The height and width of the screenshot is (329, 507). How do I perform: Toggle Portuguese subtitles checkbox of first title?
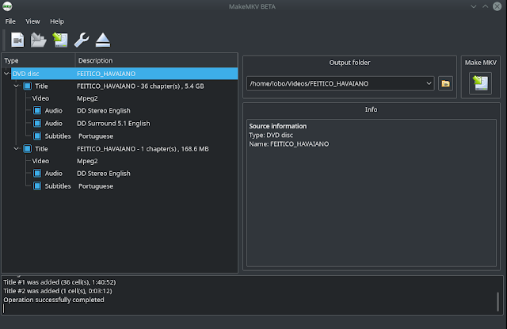pos(37,136)
